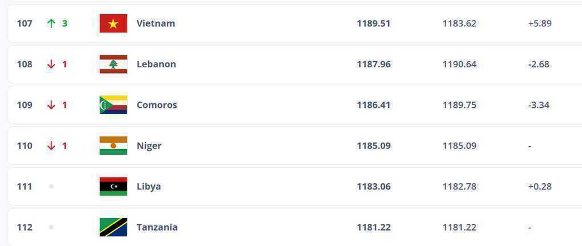The height and width of the screenshot is (246, 582).
Task: Click the red down arrow beside Niger
Action: [x=51, y=146]
